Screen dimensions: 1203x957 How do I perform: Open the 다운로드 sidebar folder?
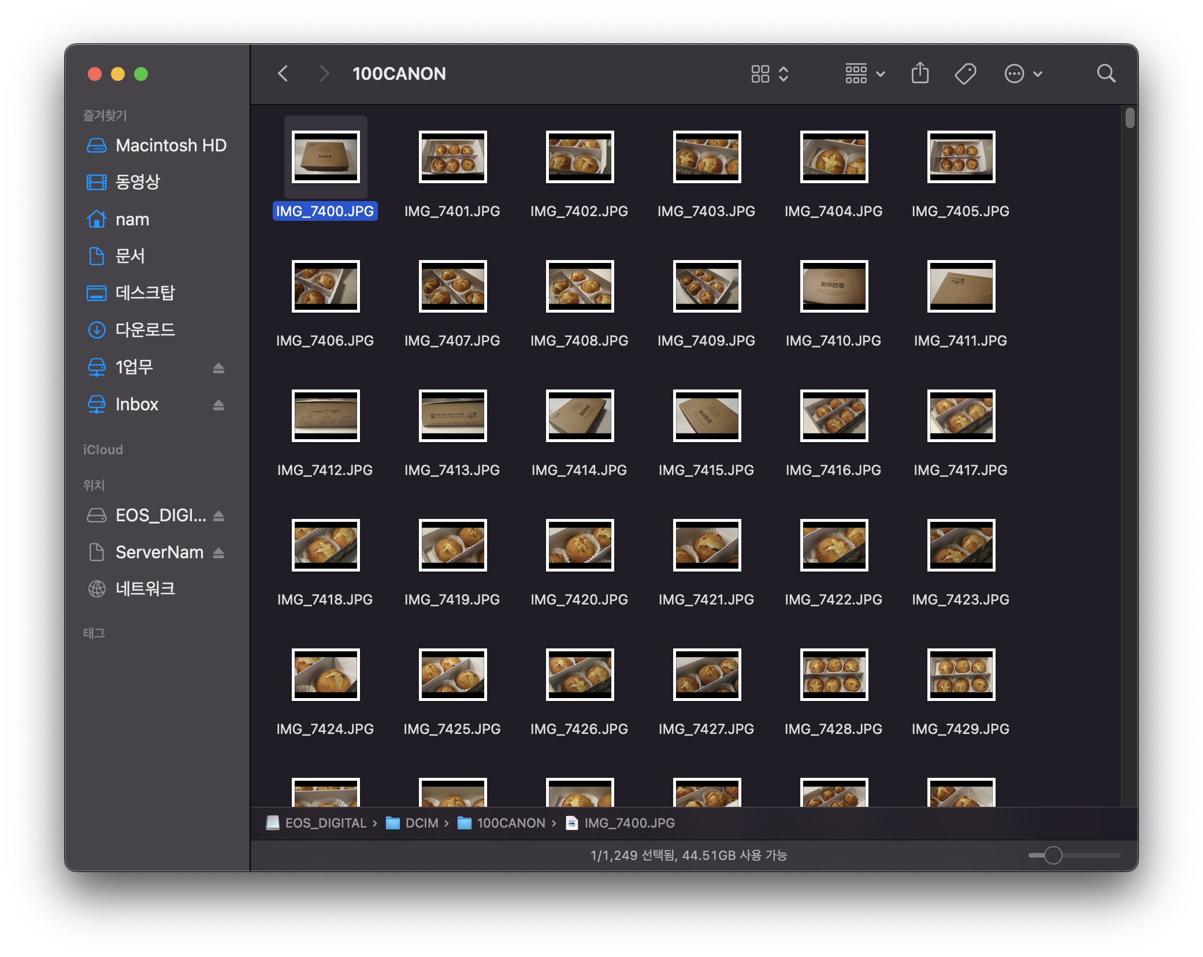pyautogui.click(x=144, y=329)
